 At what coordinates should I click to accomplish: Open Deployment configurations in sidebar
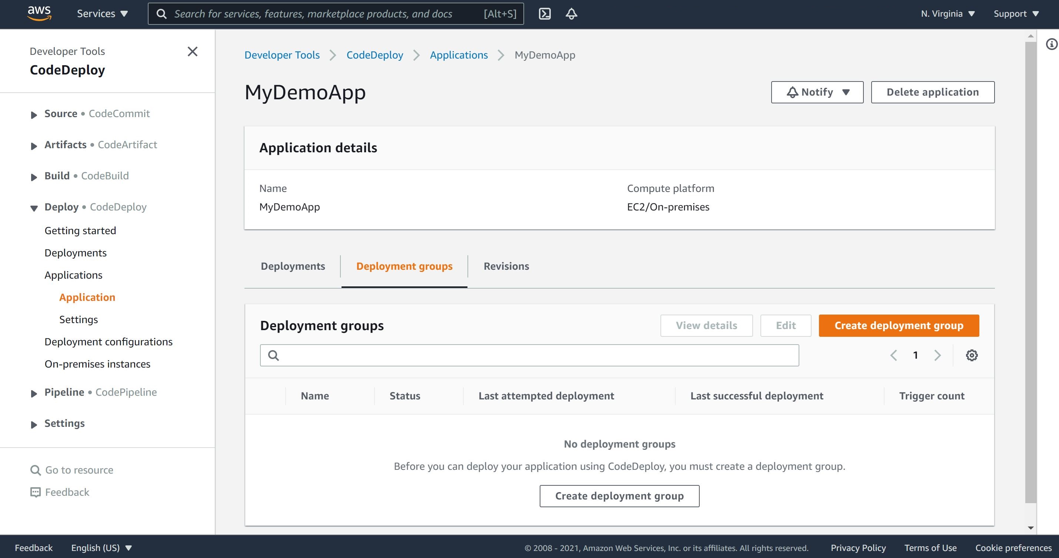(x=109, y=342)
